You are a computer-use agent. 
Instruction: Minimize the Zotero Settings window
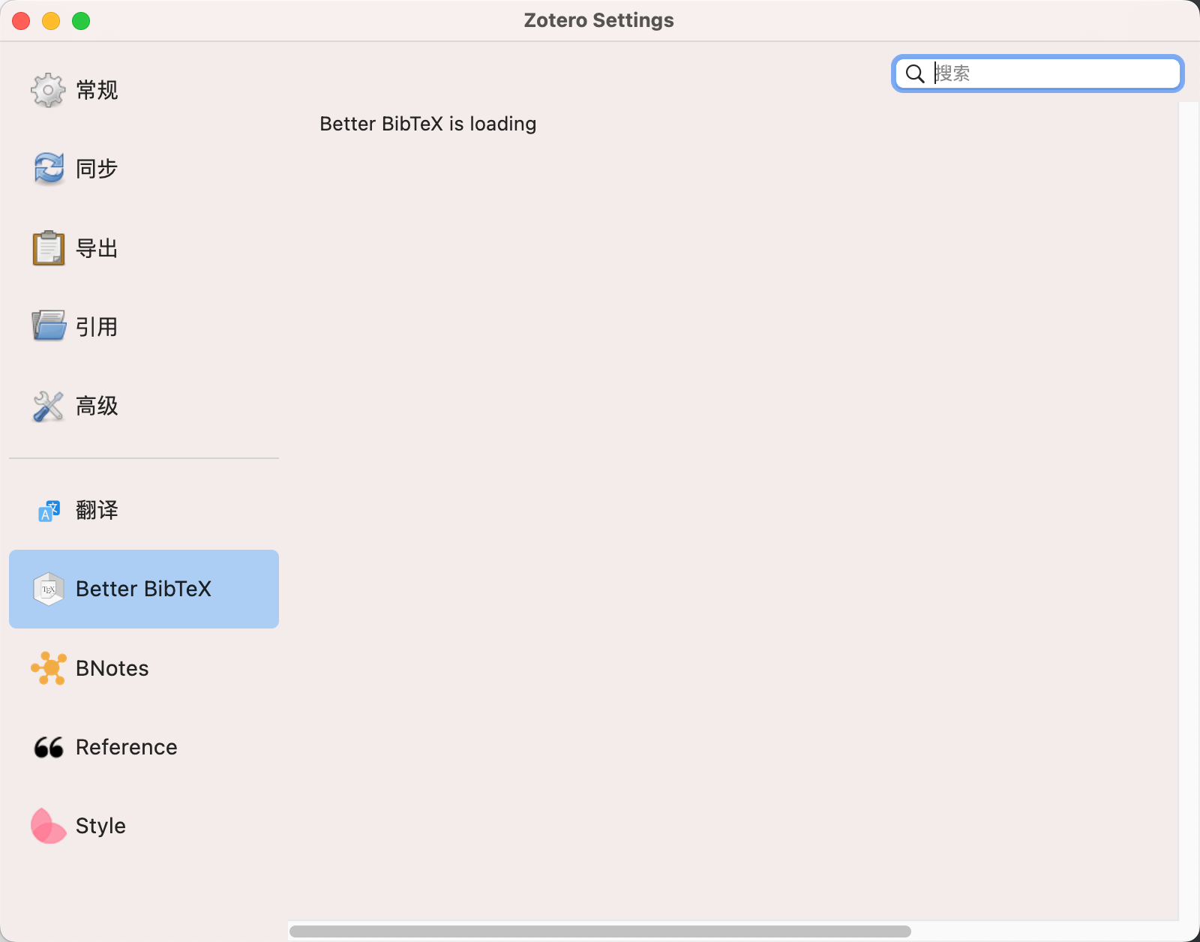point(51,21)
